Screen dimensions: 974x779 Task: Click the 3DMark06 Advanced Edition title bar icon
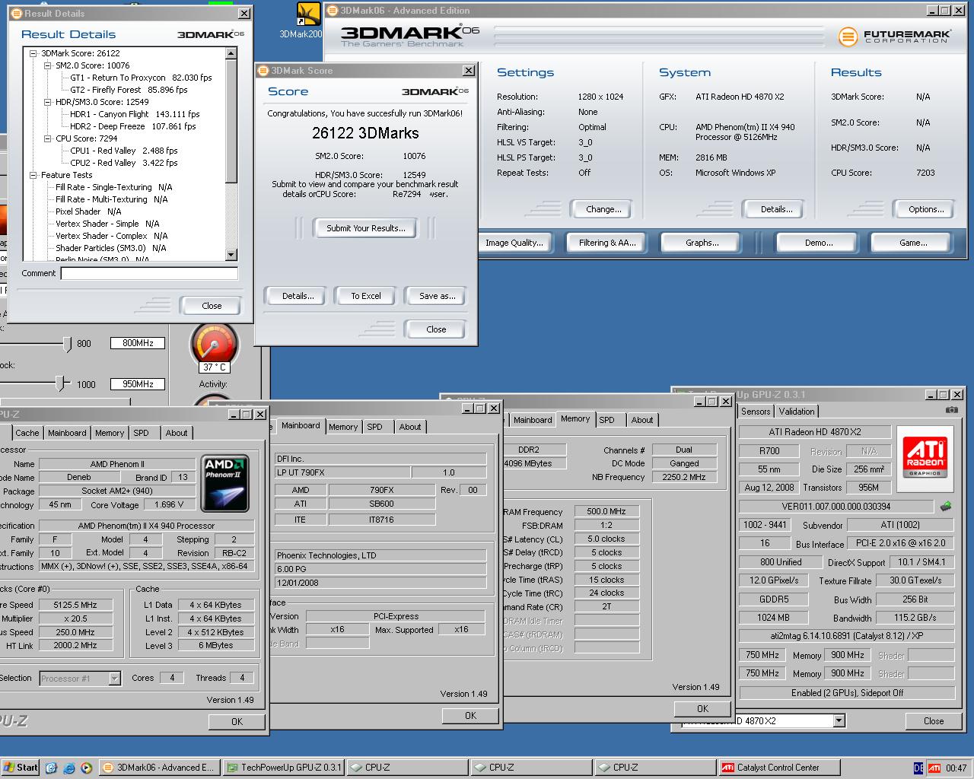tap(333, 11)
